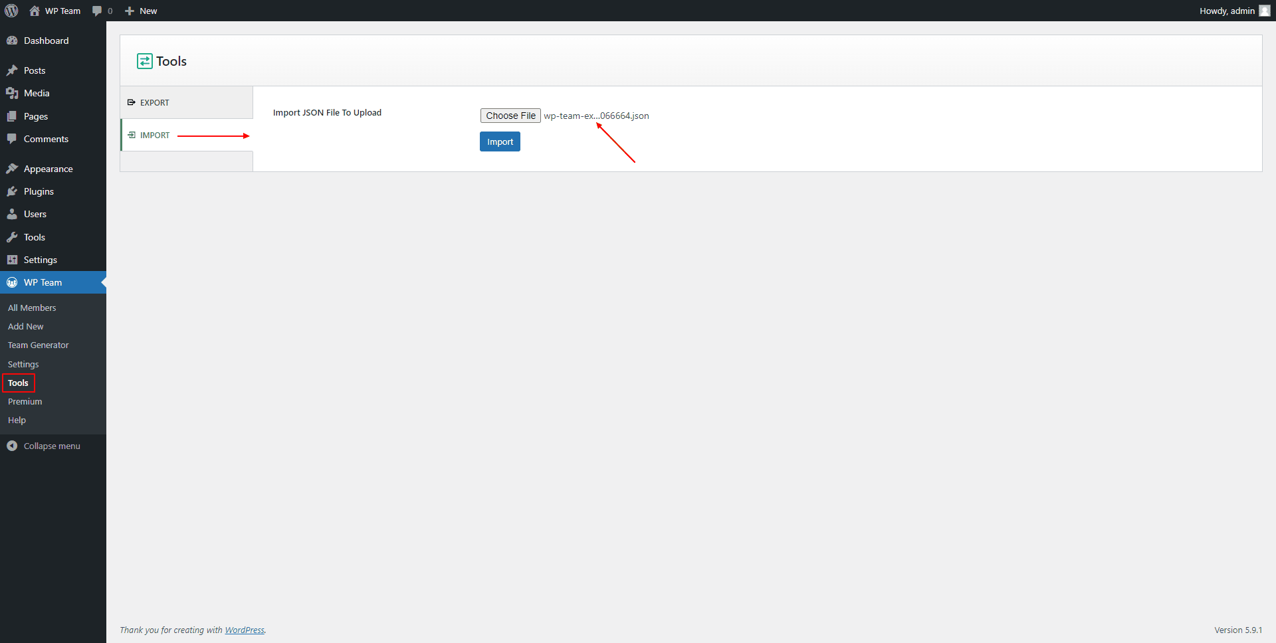Viewport: 1276px width, 643px height.
Task: Click the Export tab icon
Action: (132, 102)
